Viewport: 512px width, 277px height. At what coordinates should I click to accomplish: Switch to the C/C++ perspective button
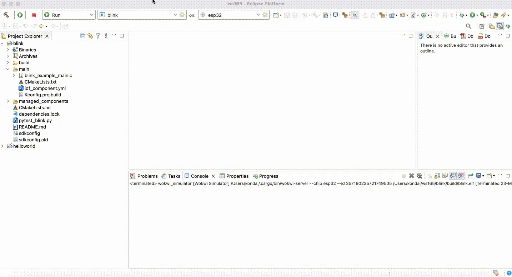tap(500, 26)
